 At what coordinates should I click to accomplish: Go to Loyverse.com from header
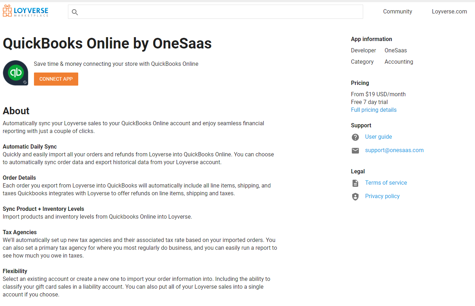(x=450, y=12)
